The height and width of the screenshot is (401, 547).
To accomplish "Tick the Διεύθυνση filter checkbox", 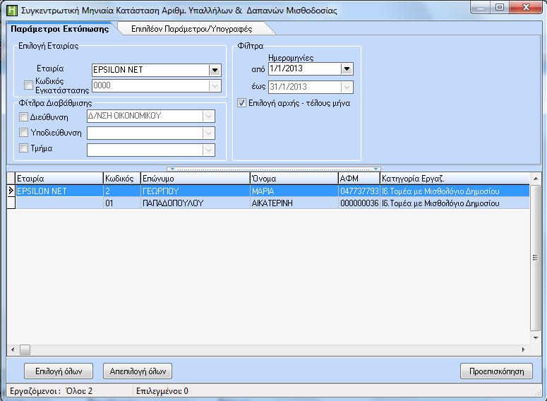I will pos(23,116).
